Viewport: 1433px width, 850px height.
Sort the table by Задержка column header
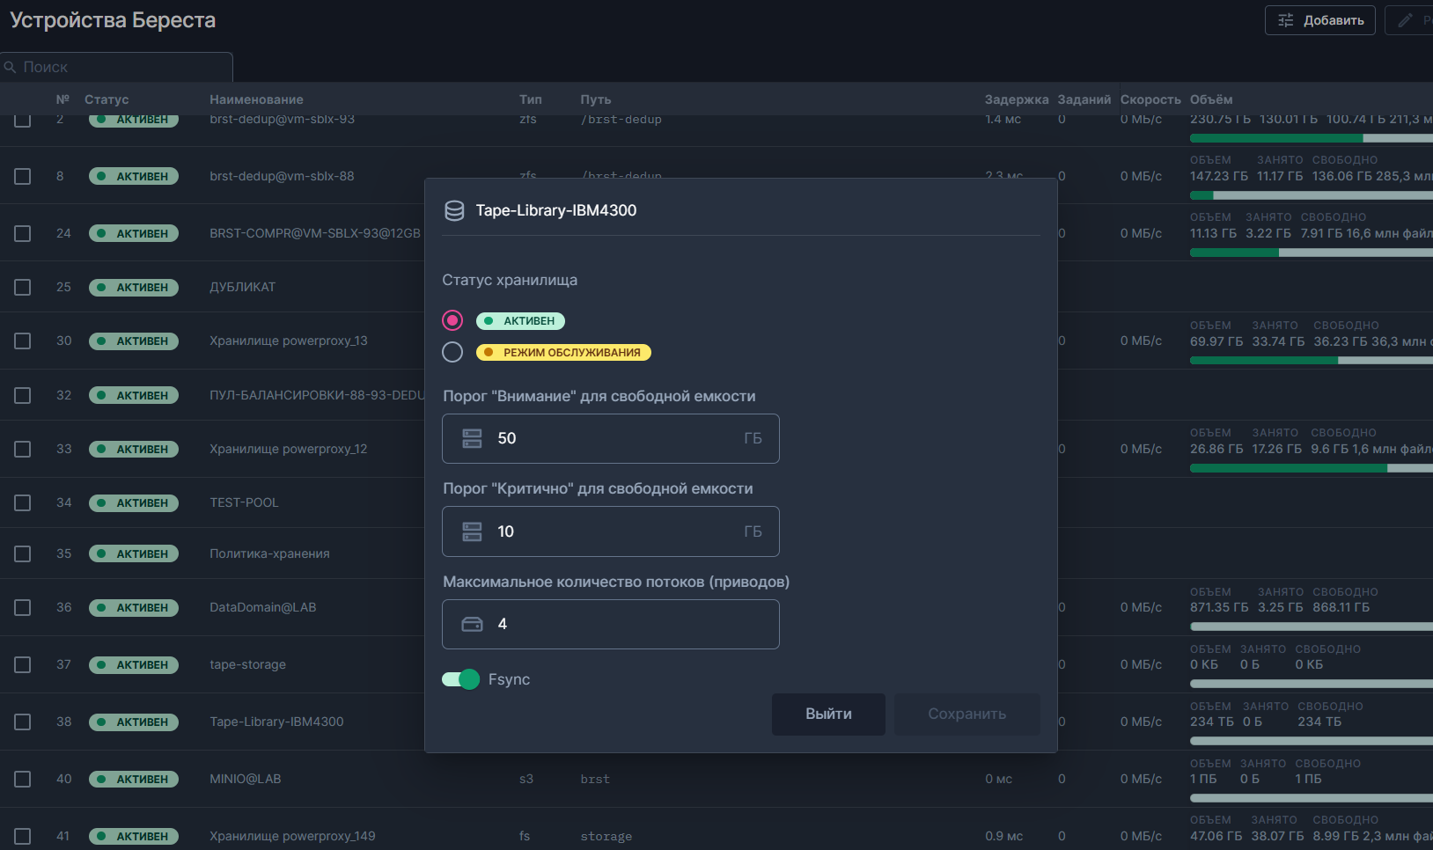coord(1016,99)
